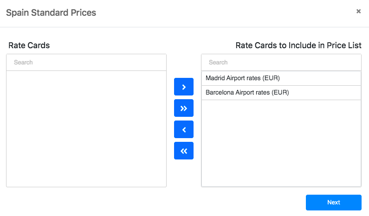Focus the search field above the included rate cards
This screenshot has height=216, width=369.
[x=281, y=63]
